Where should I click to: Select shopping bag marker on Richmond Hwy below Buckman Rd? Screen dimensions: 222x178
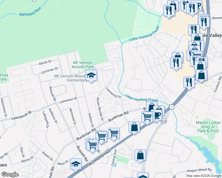pyautogui.click(x=134, y=127)
